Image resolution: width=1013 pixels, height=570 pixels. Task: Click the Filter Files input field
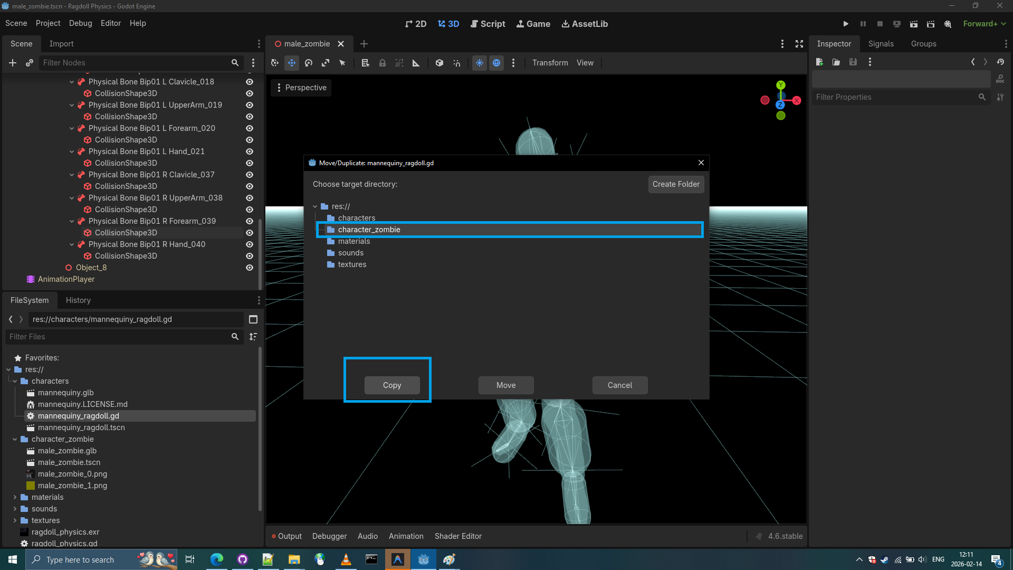point(119,337)
